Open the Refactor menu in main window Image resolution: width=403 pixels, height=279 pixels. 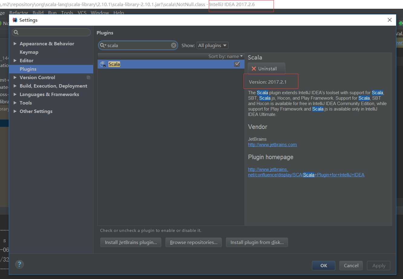coord(19,13)
